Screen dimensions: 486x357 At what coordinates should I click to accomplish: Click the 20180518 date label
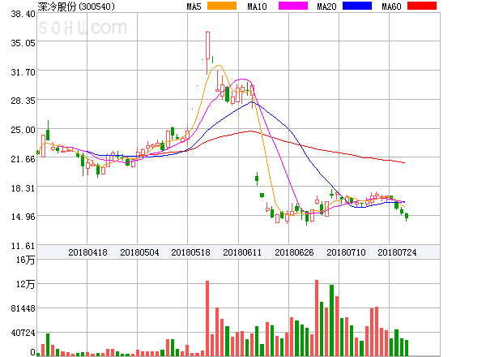[190, 252]
